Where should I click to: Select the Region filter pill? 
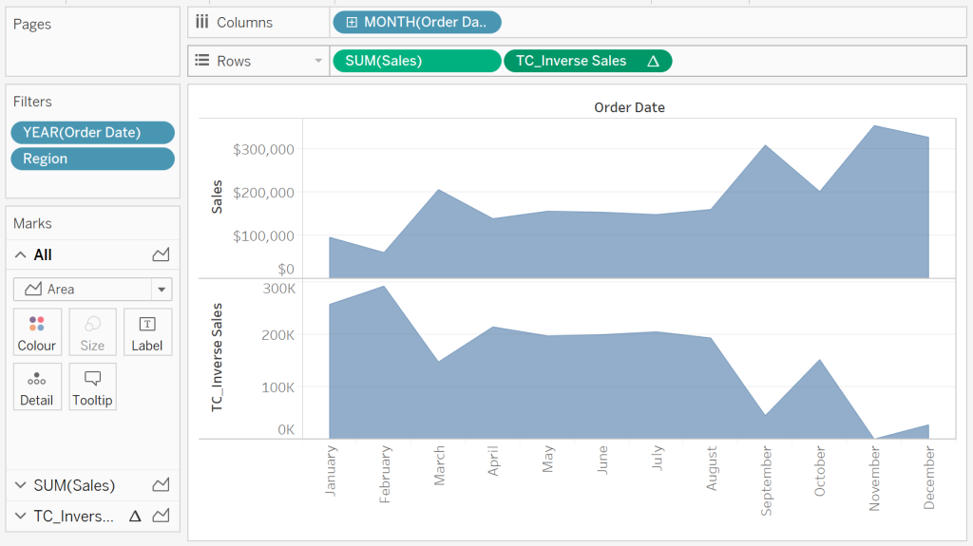92,159
